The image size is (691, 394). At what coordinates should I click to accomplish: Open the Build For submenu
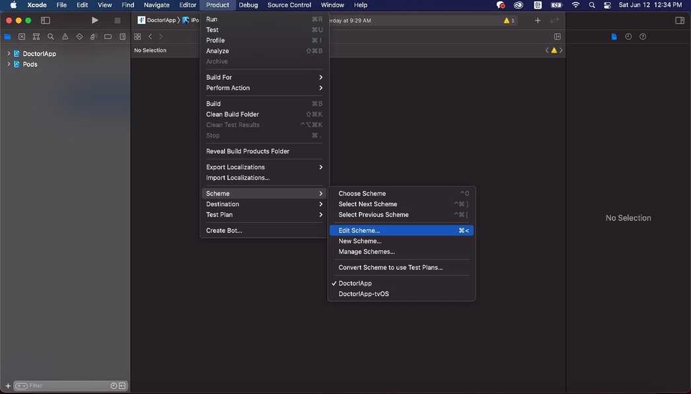264,77
